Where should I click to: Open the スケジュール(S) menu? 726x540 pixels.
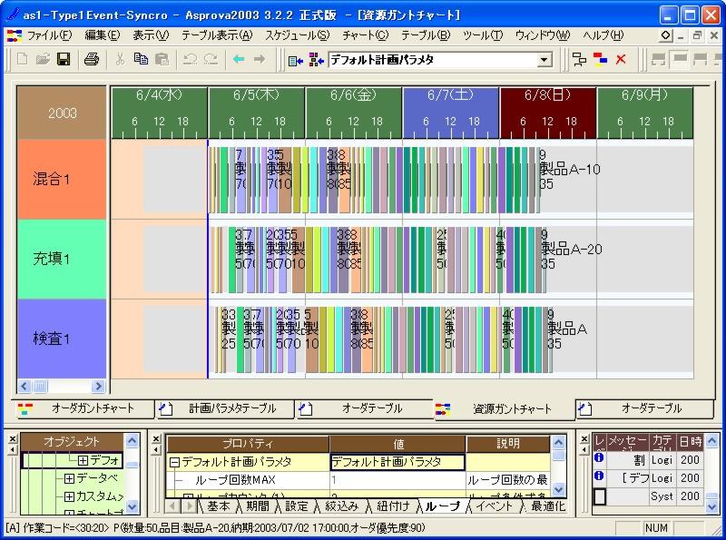(x=298, y=35)
